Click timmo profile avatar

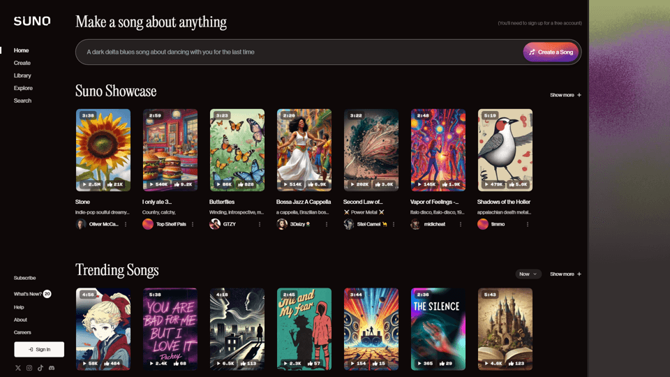[x=483, y=224]
